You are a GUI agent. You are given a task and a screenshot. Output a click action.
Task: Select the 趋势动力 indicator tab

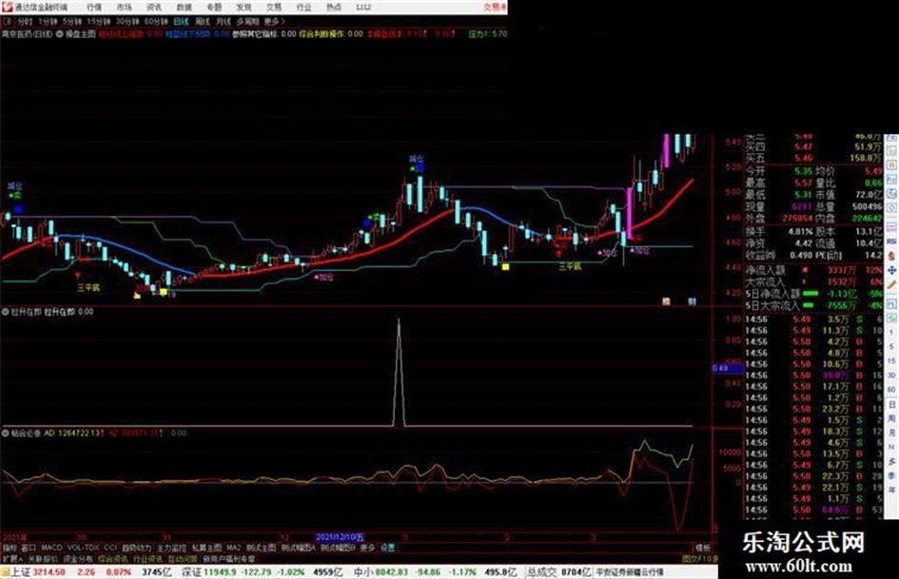coord(136,548)
